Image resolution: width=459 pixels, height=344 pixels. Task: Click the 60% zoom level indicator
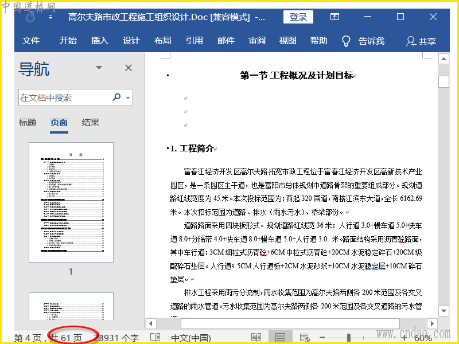[x=423, y=338]
